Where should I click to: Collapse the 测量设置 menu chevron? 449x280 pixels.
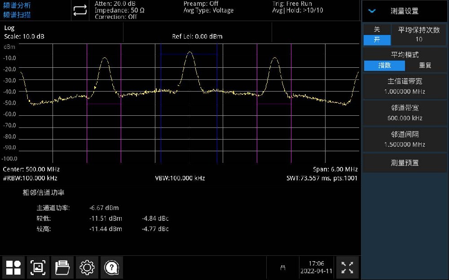pos(372,11)
